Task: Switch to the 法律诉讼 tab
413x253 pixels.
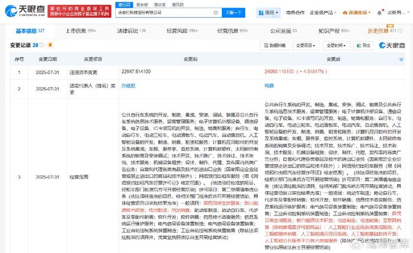Action: [x=132, y=31]
